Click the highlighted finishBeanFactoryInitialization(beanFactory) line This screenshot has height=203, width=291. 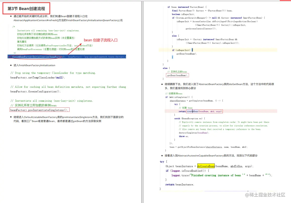[x=67, y=57]
